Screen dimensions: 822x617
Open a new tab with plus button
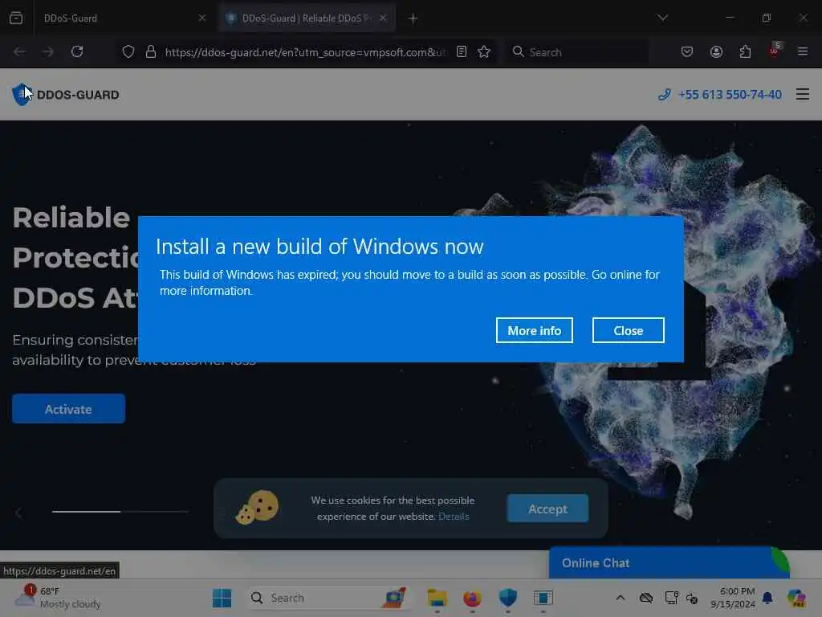pos(413,18)
